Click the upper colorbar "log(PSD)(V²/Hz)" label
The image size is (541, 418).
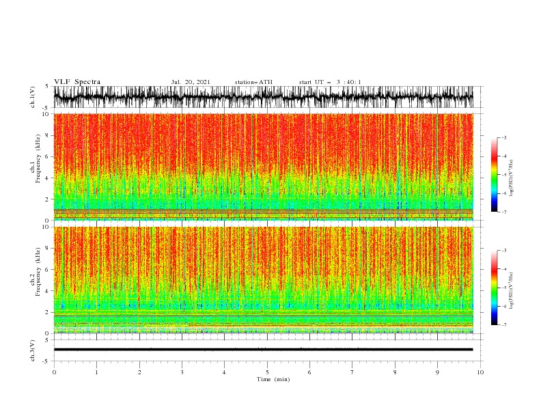[x=512, y=178]
